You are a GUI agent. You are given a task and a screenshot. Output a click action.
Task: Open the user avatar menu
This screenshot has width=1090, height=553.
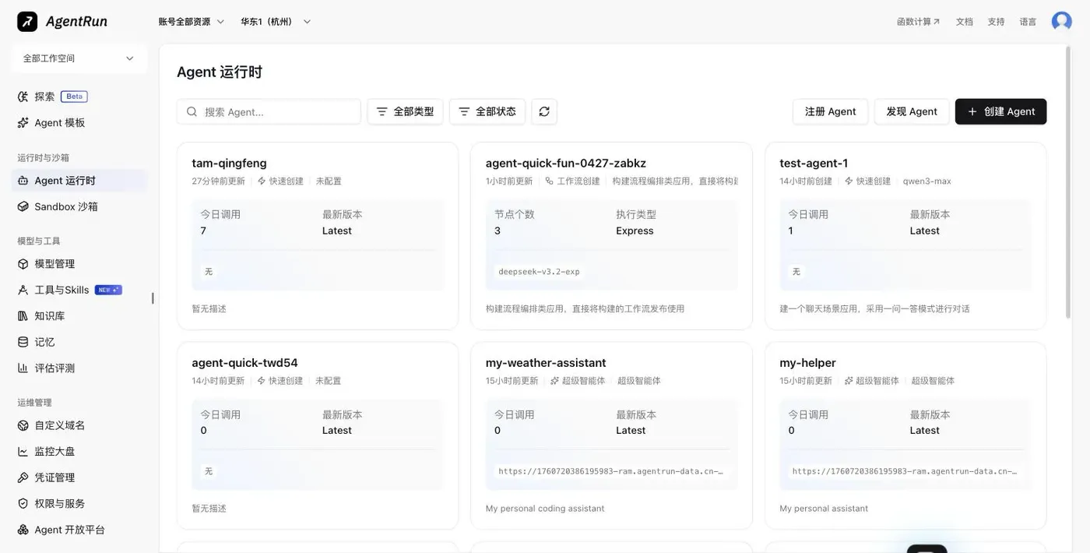[1061, 21]
